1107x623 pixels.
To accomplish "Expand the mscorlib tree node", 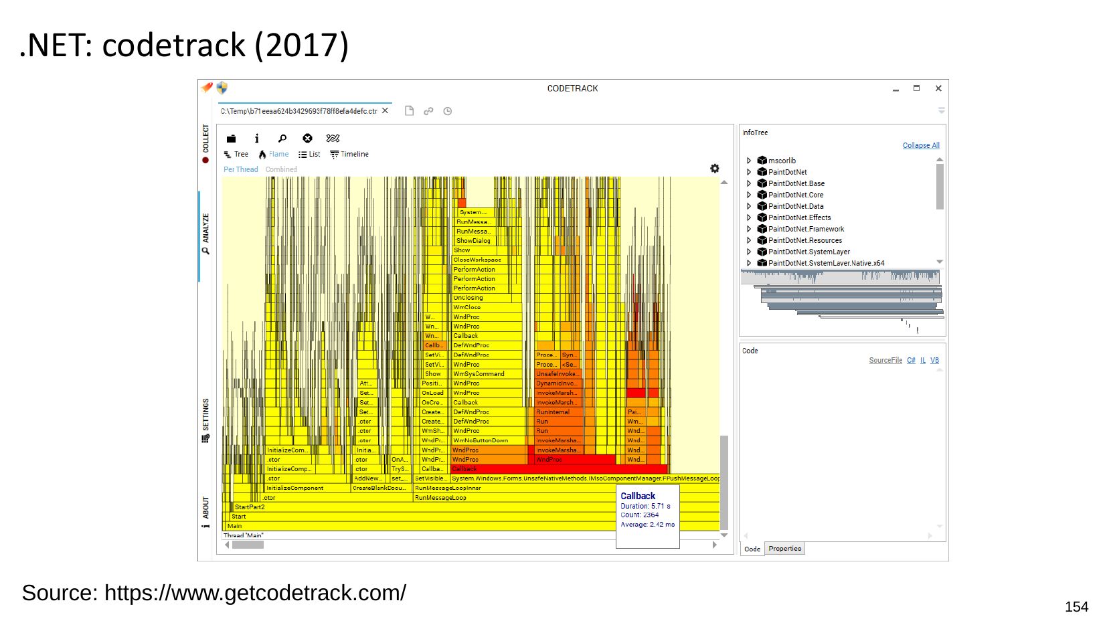I will click(x=749, y=161).
